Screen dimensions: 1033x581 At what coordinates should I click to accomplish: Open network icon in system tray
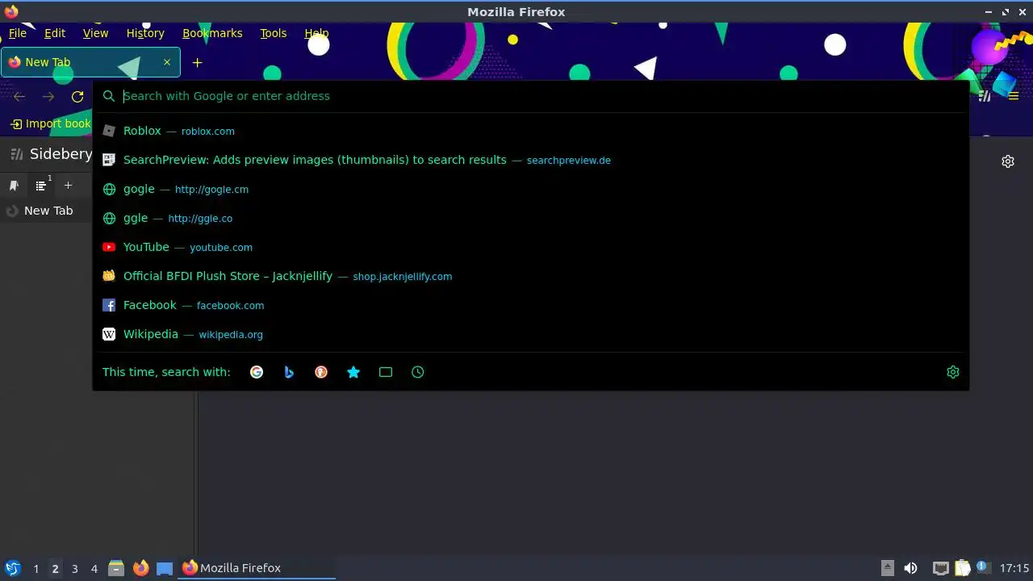[x=940, y=568]
